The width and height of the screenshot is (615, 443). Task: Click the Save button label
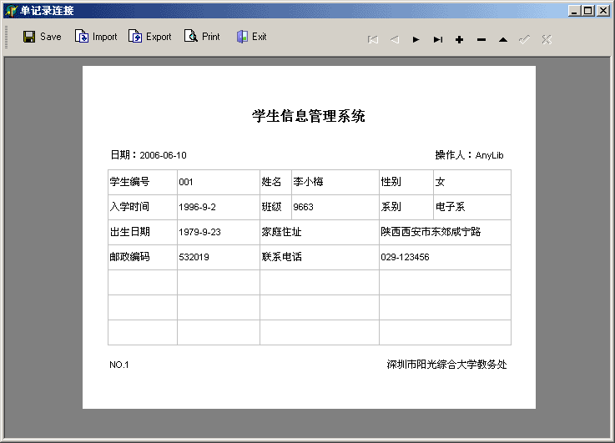51,37
